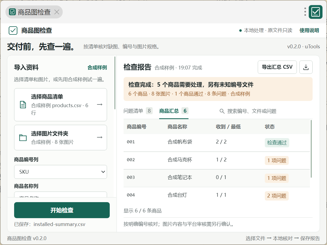Click the 选择文件 → 本地核对 → 保存报告 footer

tap(283, 238)
